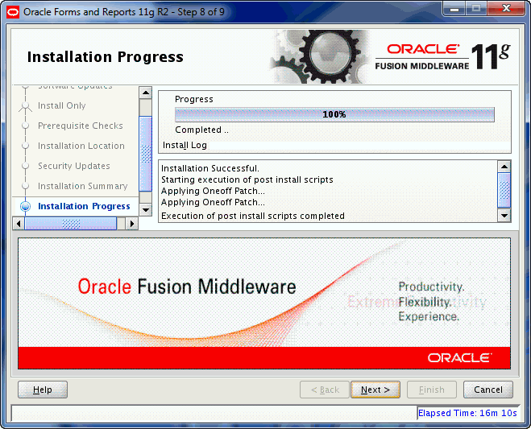Click steps panel scroll left arrow

point(19,224)
